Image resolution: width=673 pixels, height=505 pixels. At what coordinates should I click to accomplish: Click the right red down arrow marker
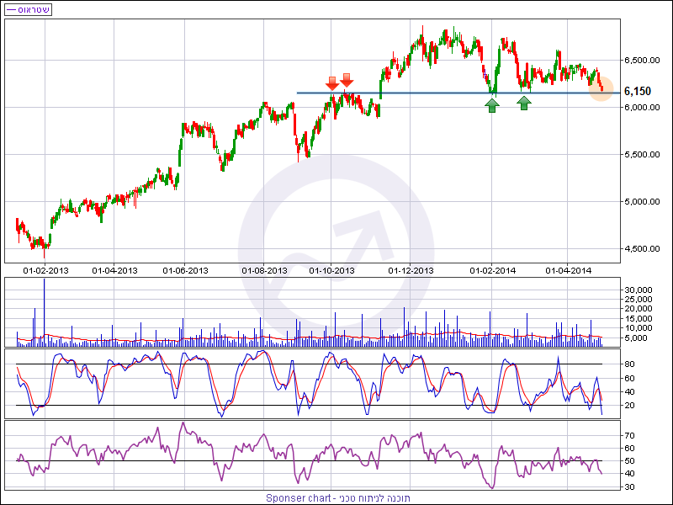(x=347, y=81)
